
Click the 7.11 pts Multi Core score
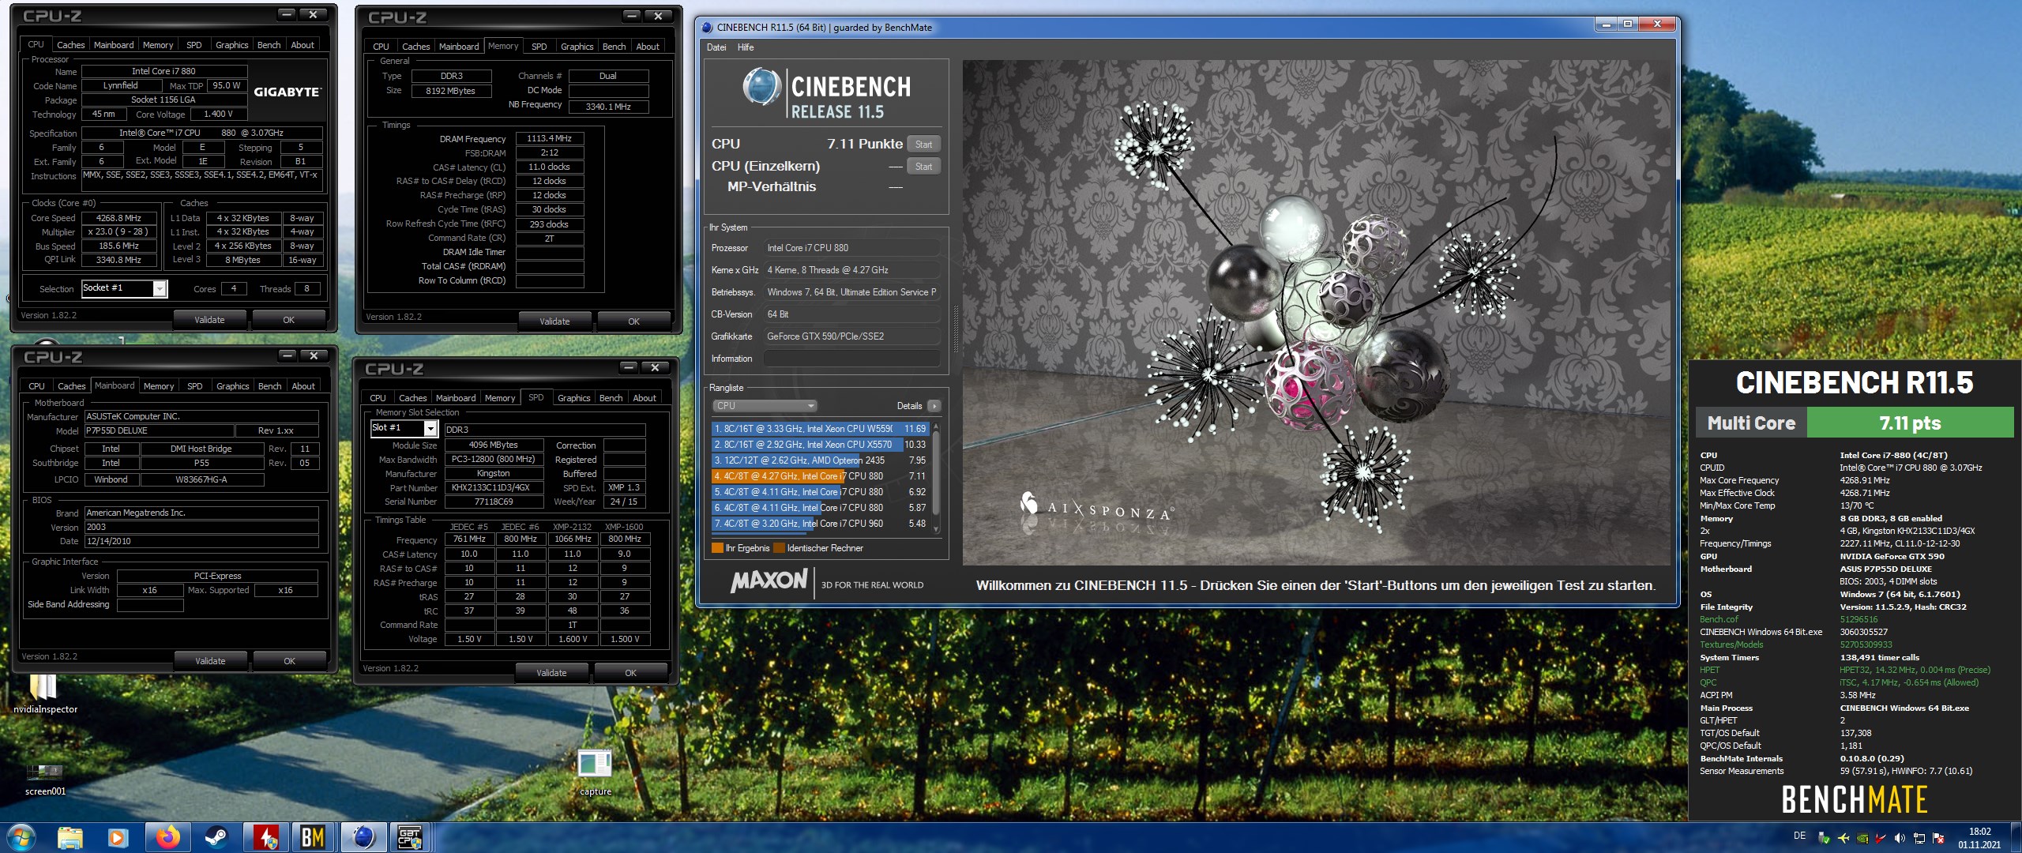tap(1910, 423)
